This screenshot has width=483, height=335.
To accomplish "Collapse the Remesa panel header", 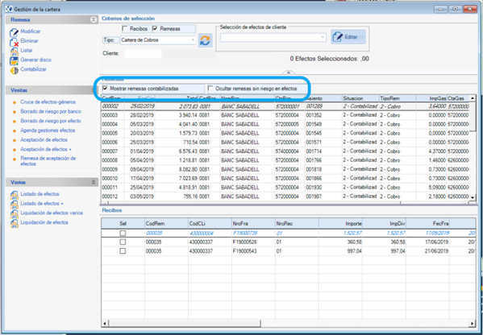I will (x=94, y=19).
